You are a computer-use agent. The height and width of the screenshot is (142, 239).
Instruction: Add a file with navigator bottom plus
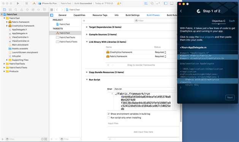point(2,139)
